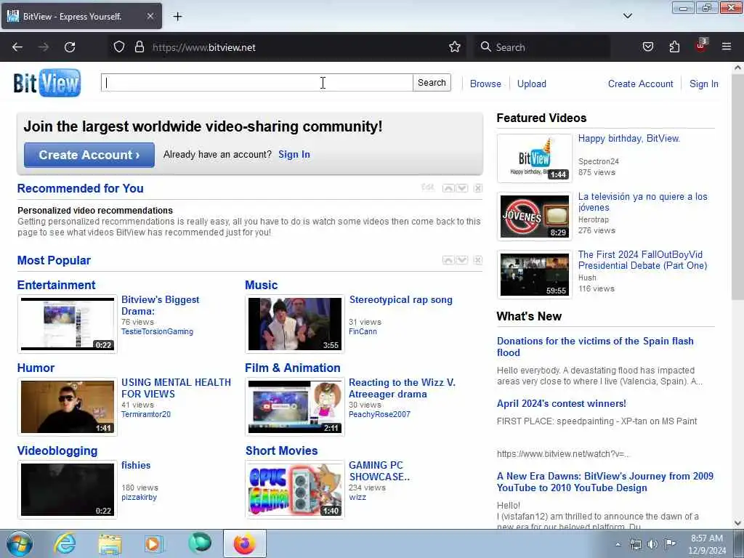Open GAMING PC SHOWCASE thumbnail
Viewport: 744px width, 558px height.
295,490
